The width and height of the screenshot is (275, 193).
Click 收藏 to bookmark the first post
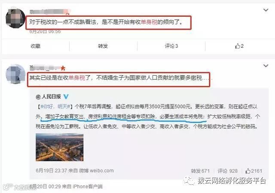(x=36, y=46)
